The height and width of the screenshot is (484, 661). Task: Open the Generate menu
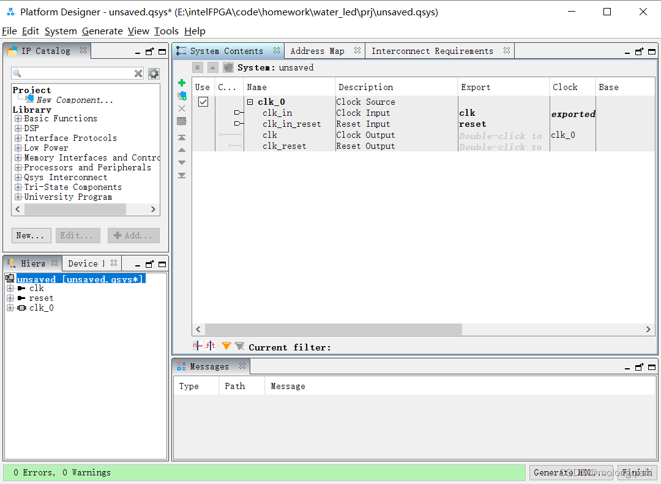tap(102, 31)
